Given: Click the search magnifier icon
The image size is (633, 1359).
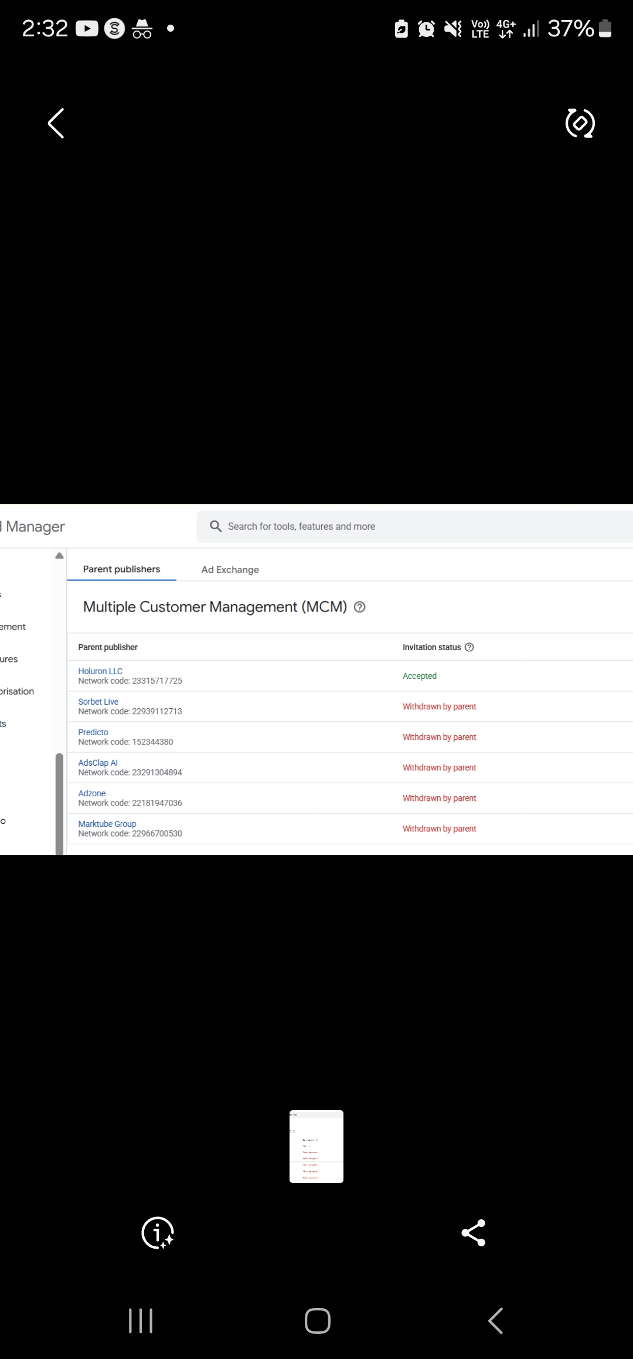Looking at the screenshot, I should (216, 526).
